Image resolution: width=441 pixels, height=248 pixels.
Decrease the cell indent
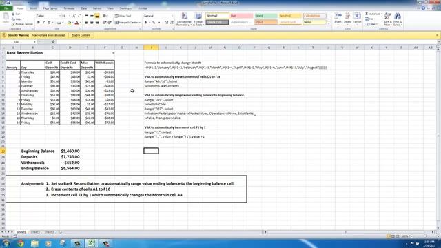[x=105, y=23]
